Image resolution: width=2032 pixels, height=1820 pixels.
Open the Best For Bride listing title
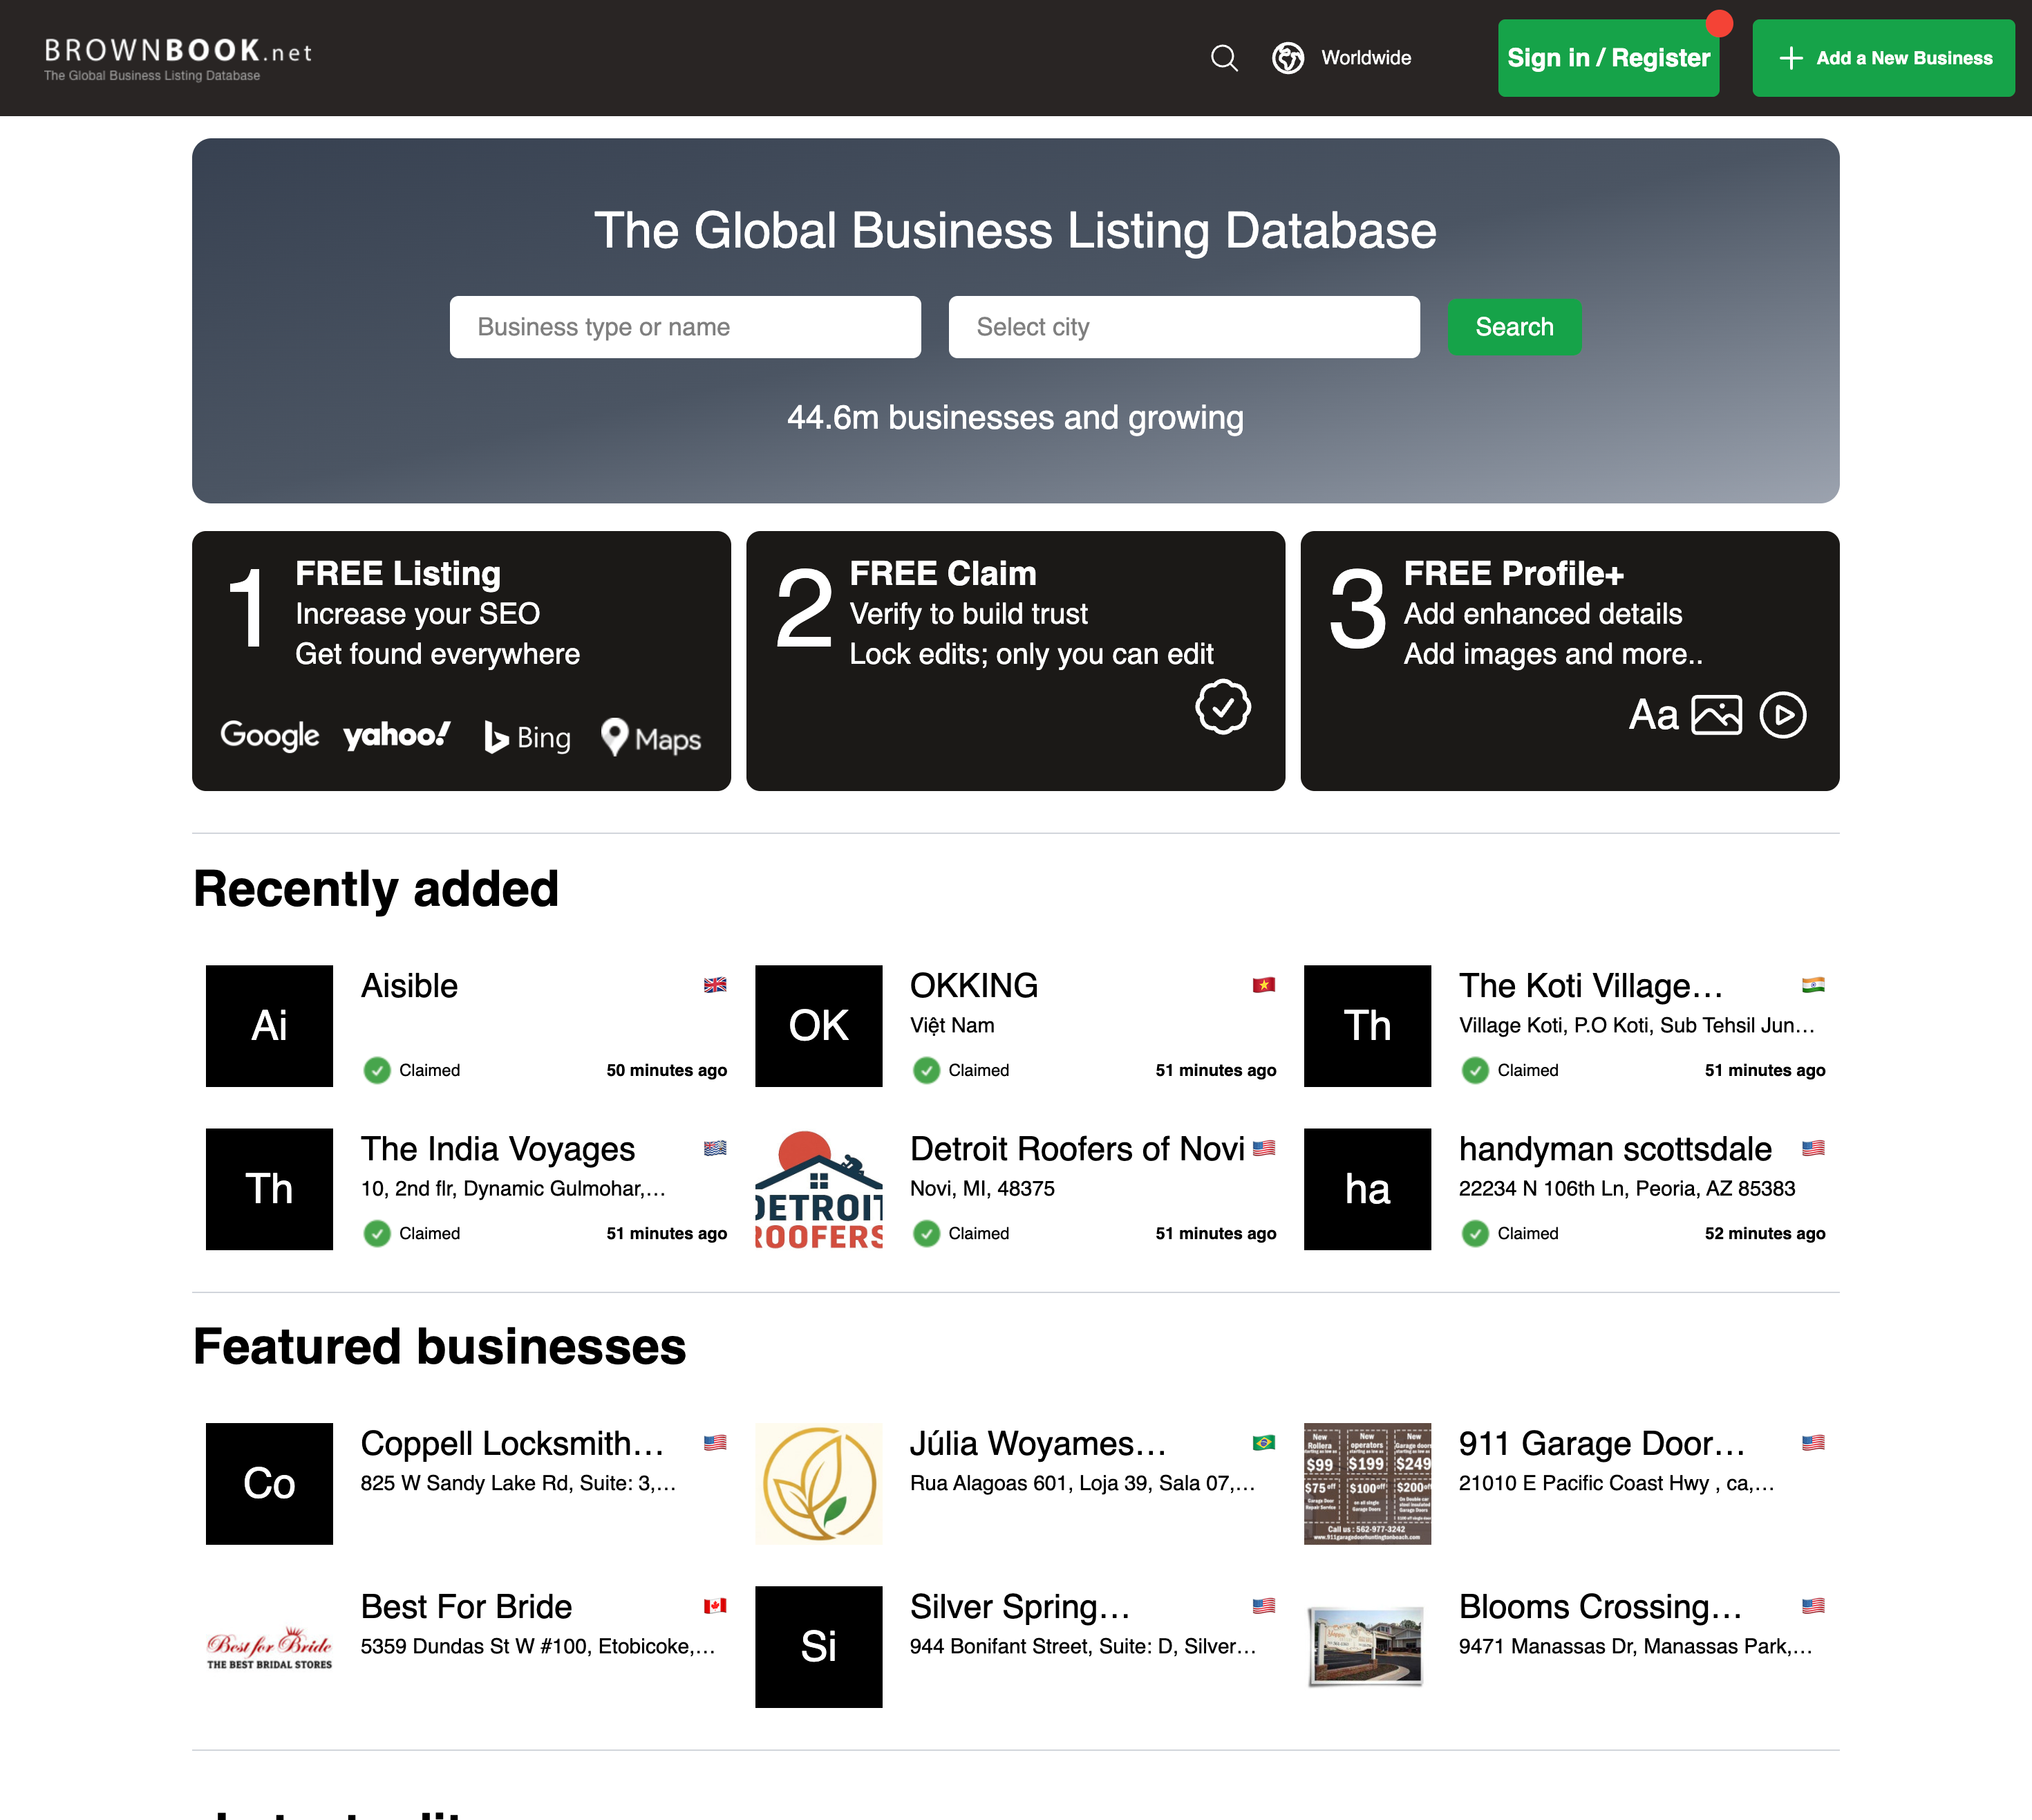(466, 1607)
